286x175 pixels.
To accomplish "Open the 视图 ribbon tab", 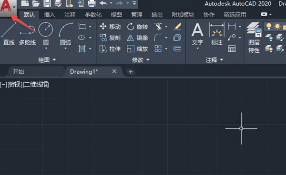I will click(x=116, y=15).
